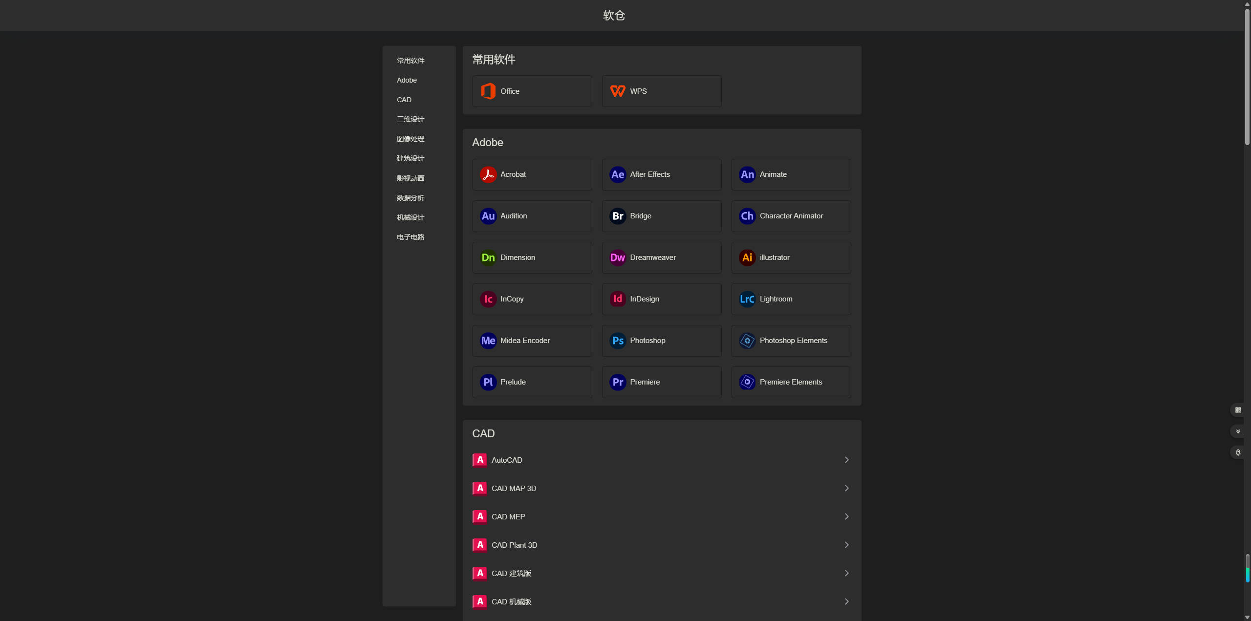Screen dimensions: 1251x621
Task: Select the Character Animator Ch icon
Action: coord(747,216)
